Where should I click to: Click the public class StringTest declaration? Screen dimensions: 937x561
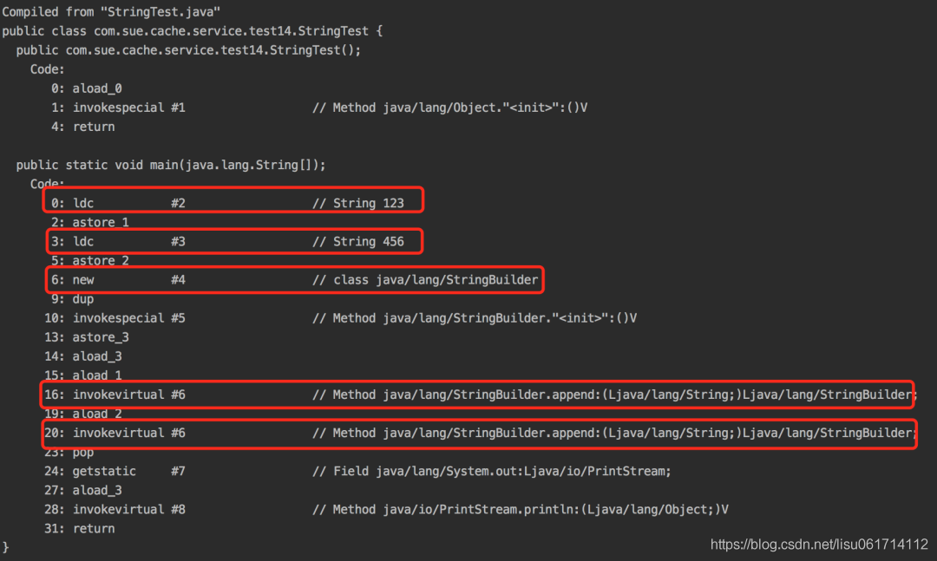pyautogui.click(x=192, y=30)
